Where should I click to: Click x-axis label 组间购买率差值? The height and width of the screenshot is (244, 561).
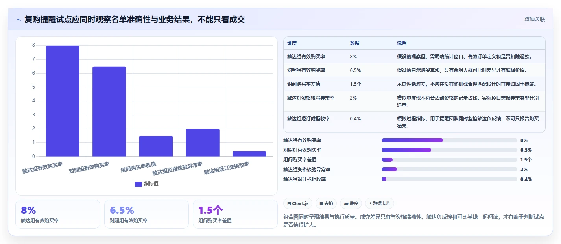point(138,167)
